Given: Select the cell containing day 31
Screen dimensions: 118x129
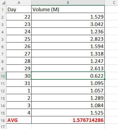Looking at the screenshot, I should [19, 83].
